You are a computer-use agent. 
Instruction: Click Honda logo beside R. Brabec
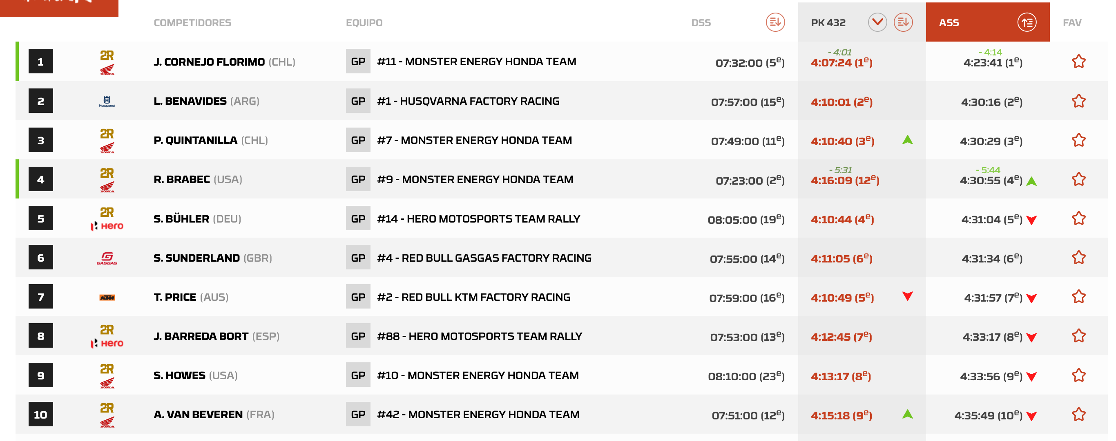107,187
